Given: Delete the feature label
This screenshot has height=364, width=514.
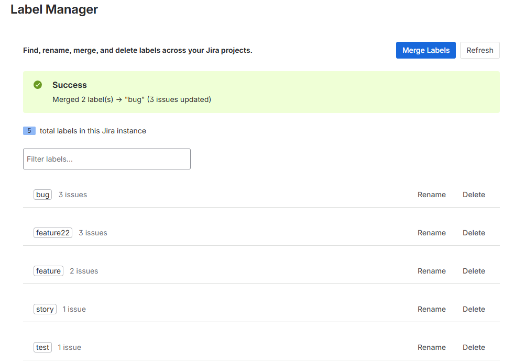Looking at the screenshot, I should point(474,271).
